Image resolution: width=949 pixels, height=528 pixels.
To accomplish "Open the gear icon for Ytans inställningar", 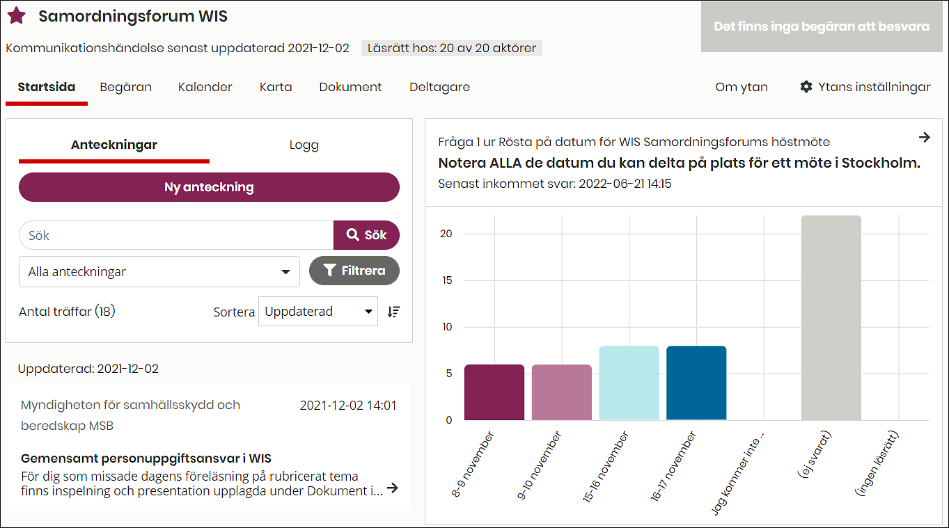I will (x=806, y=87).
